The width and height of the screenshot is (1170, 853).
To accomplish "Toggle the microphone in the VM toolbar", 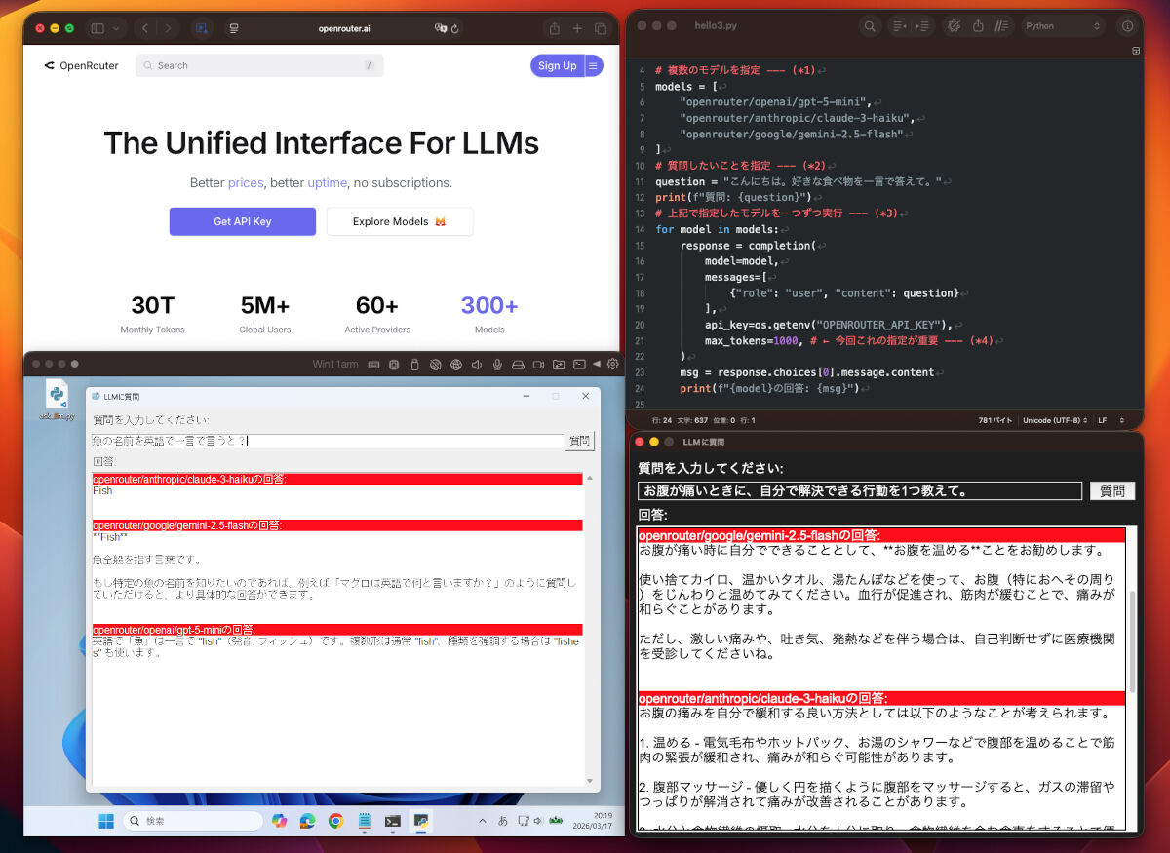I will pos(497,363).
